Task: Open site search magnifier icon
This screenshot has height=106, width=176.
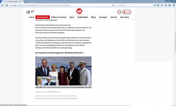Action: (119, 12)
